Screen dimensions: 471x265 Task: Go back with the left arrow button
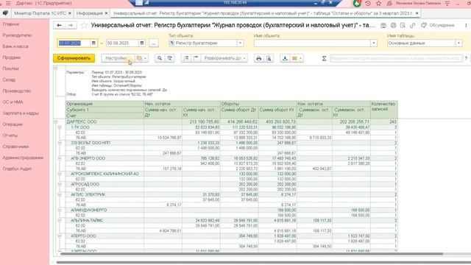59,25
